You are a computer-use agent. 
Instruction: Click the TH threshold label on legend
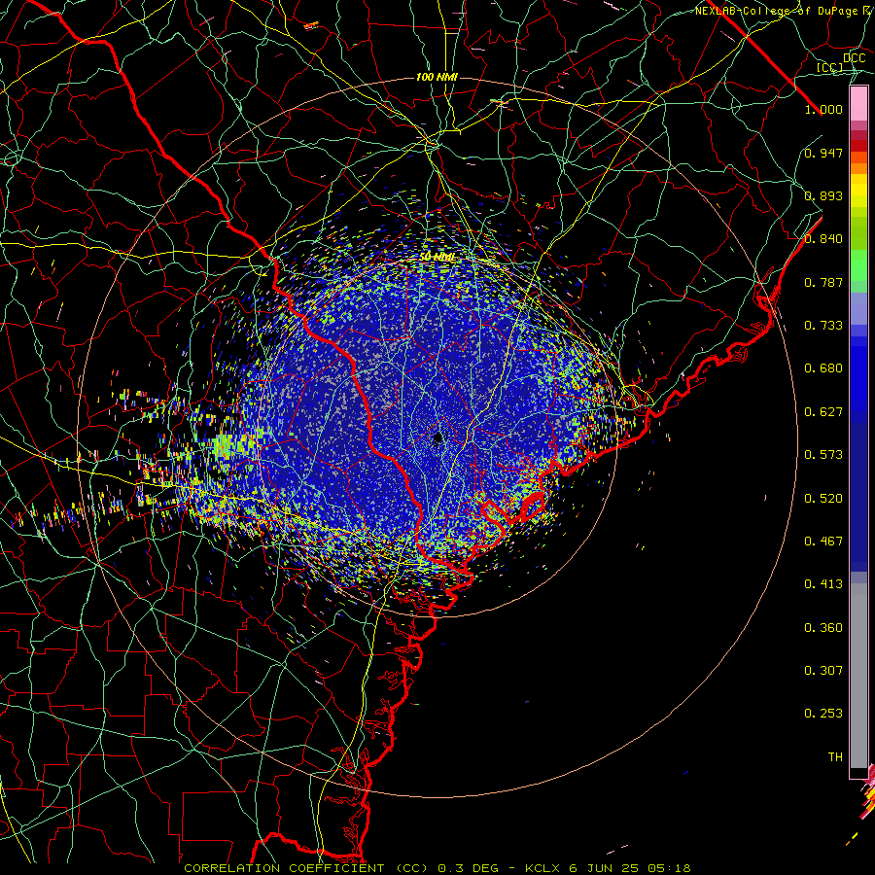click(x=835, y=757)
